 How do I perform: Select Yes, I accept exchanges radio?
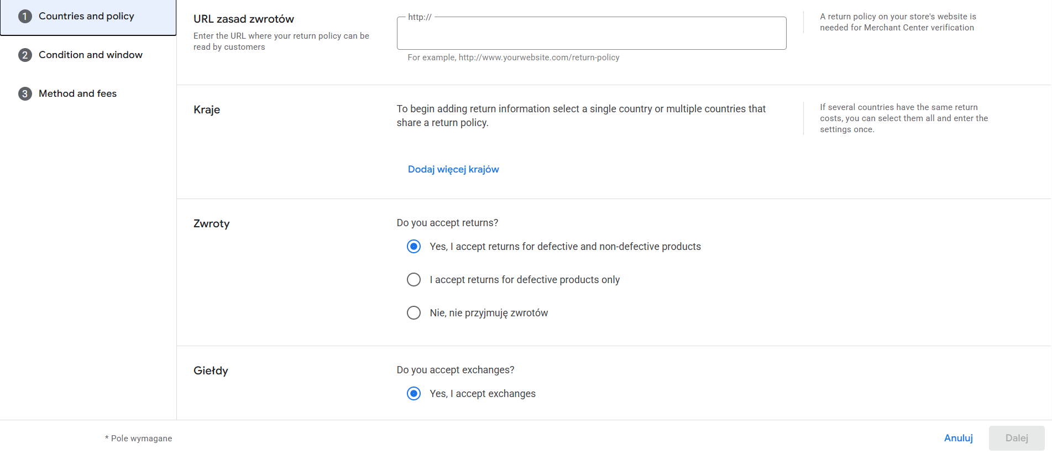(414, 394)
